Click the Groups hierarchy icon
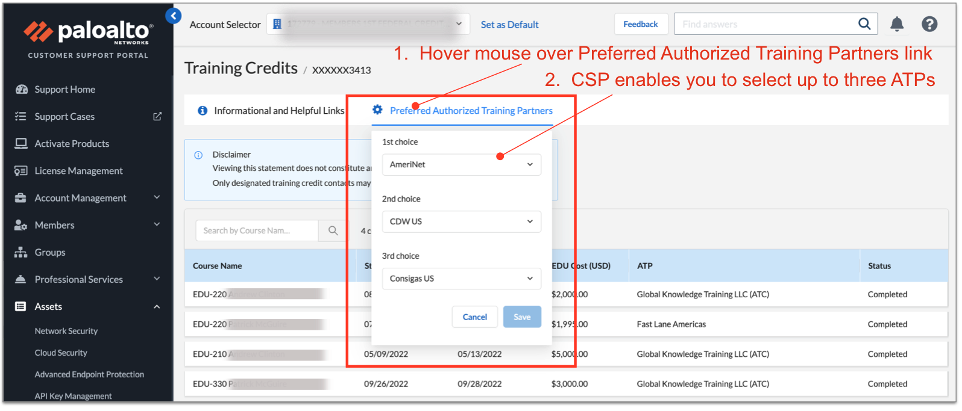 tap(21, 253)
